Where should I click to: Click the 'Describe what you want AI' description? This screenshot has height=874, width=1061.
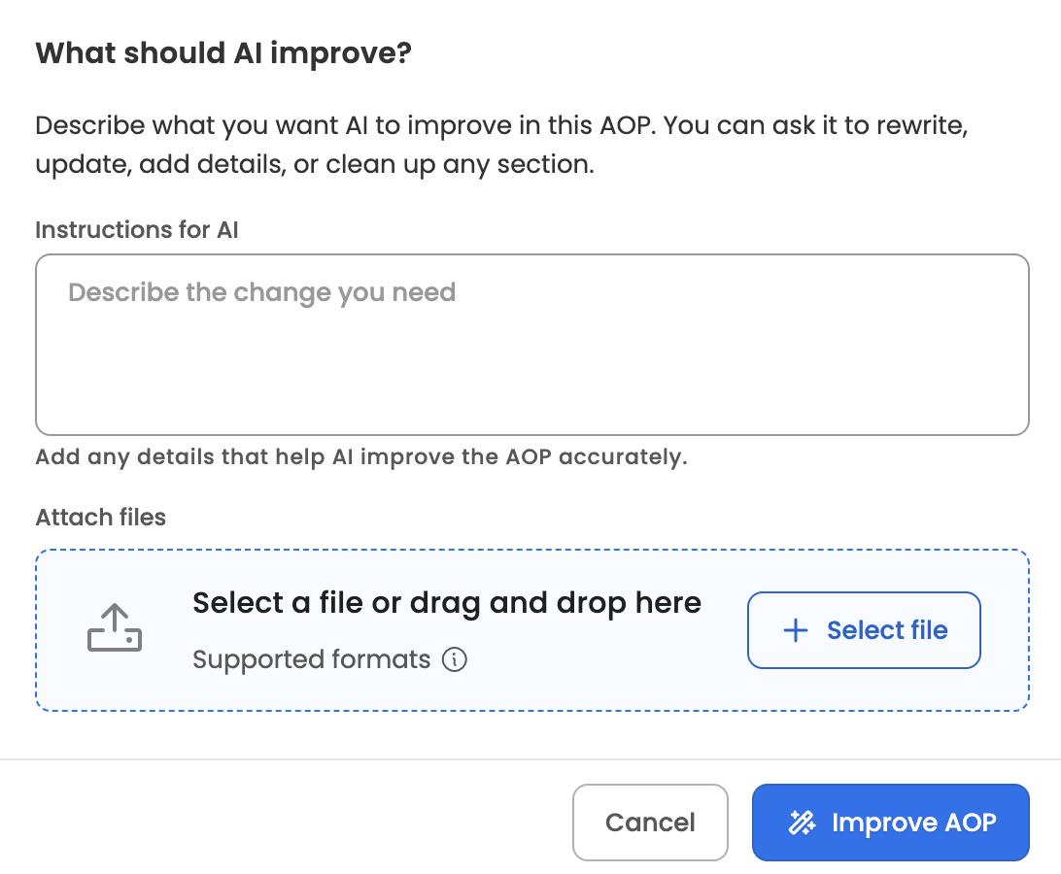(502, 145)
